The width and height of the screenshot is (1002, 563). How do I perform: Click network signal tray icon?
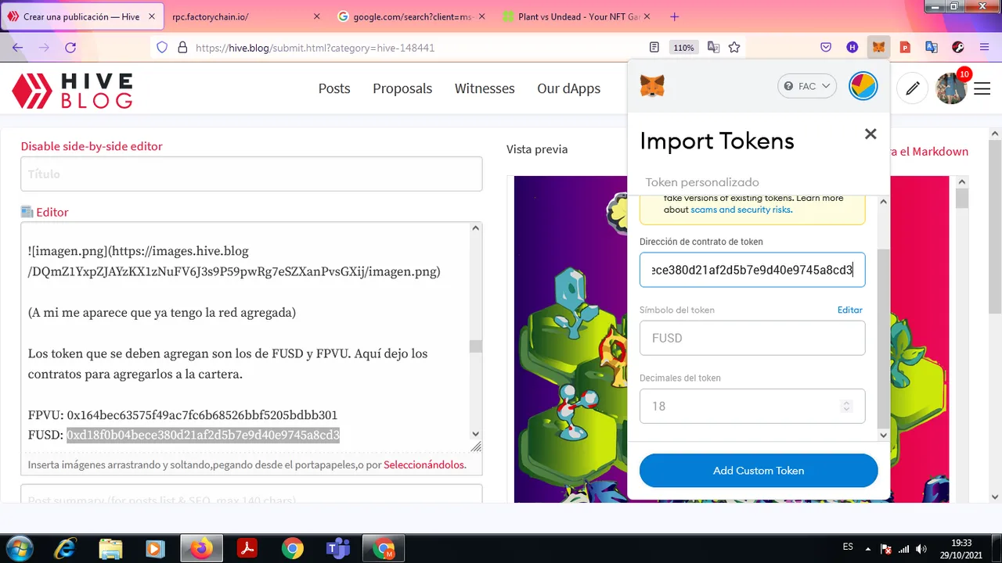[x=904, y=549]
